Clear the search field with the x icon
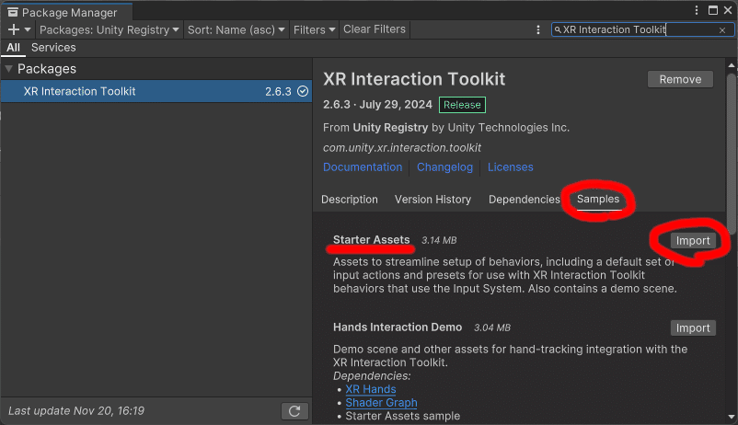The image size is (738, 425). point(722,30)
